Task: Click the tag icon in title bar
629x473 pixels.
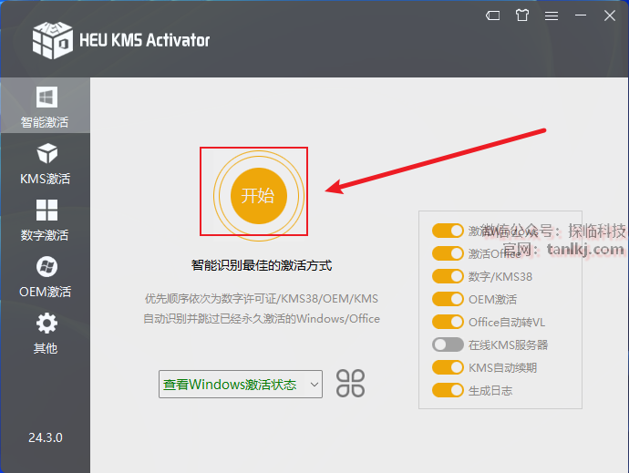Action: tap(492, 15)
